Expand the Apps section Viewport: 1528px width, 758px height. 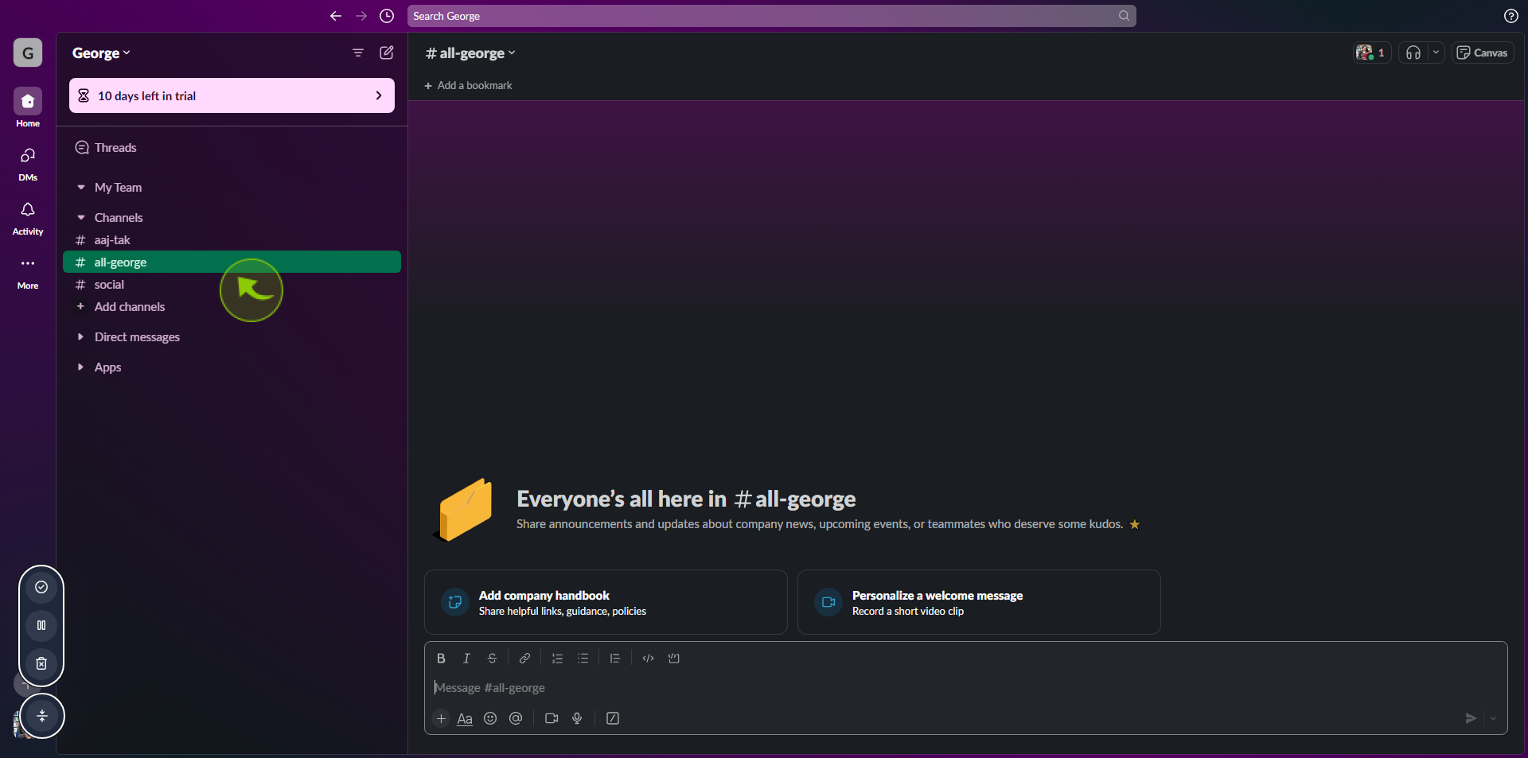pos(81,367)
